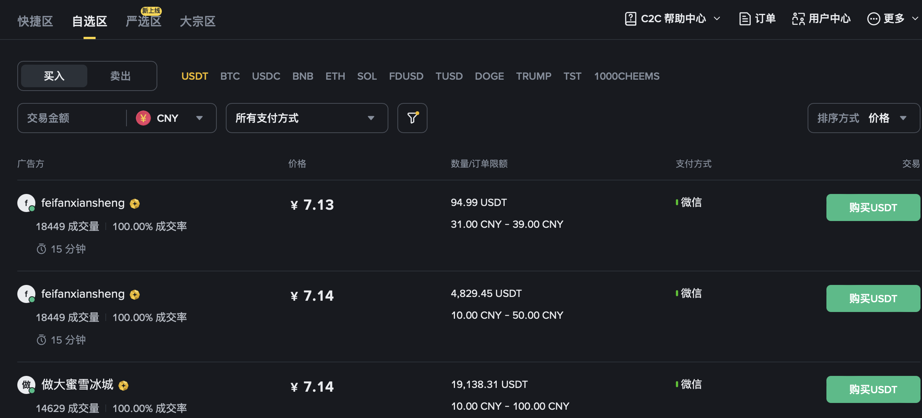Open the 严选区 tab marked 新上线
Viewport: 922px width, 418px height.
[143, 21]
